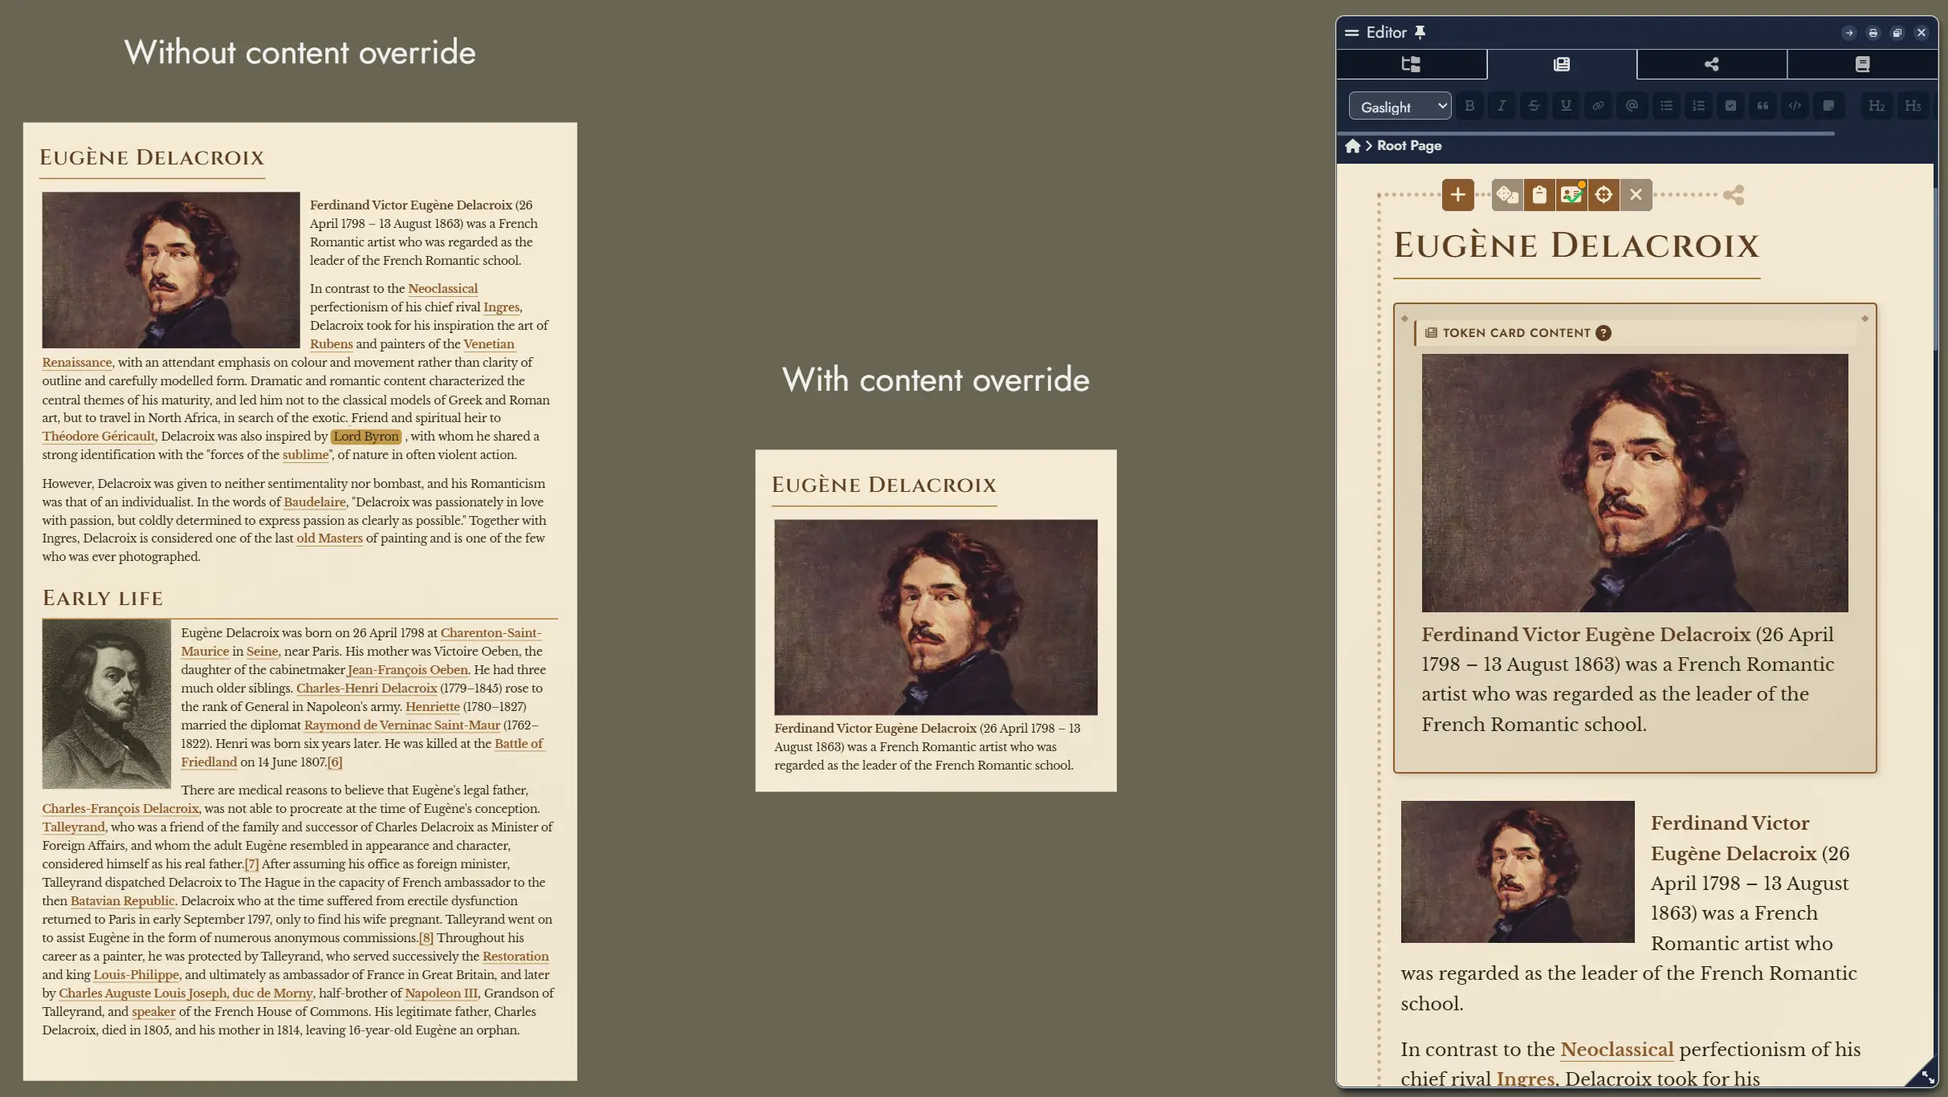Insert a hyperlink from the toolbar
This screenshot has height=1097, width=1948.
pos(1598,105)
